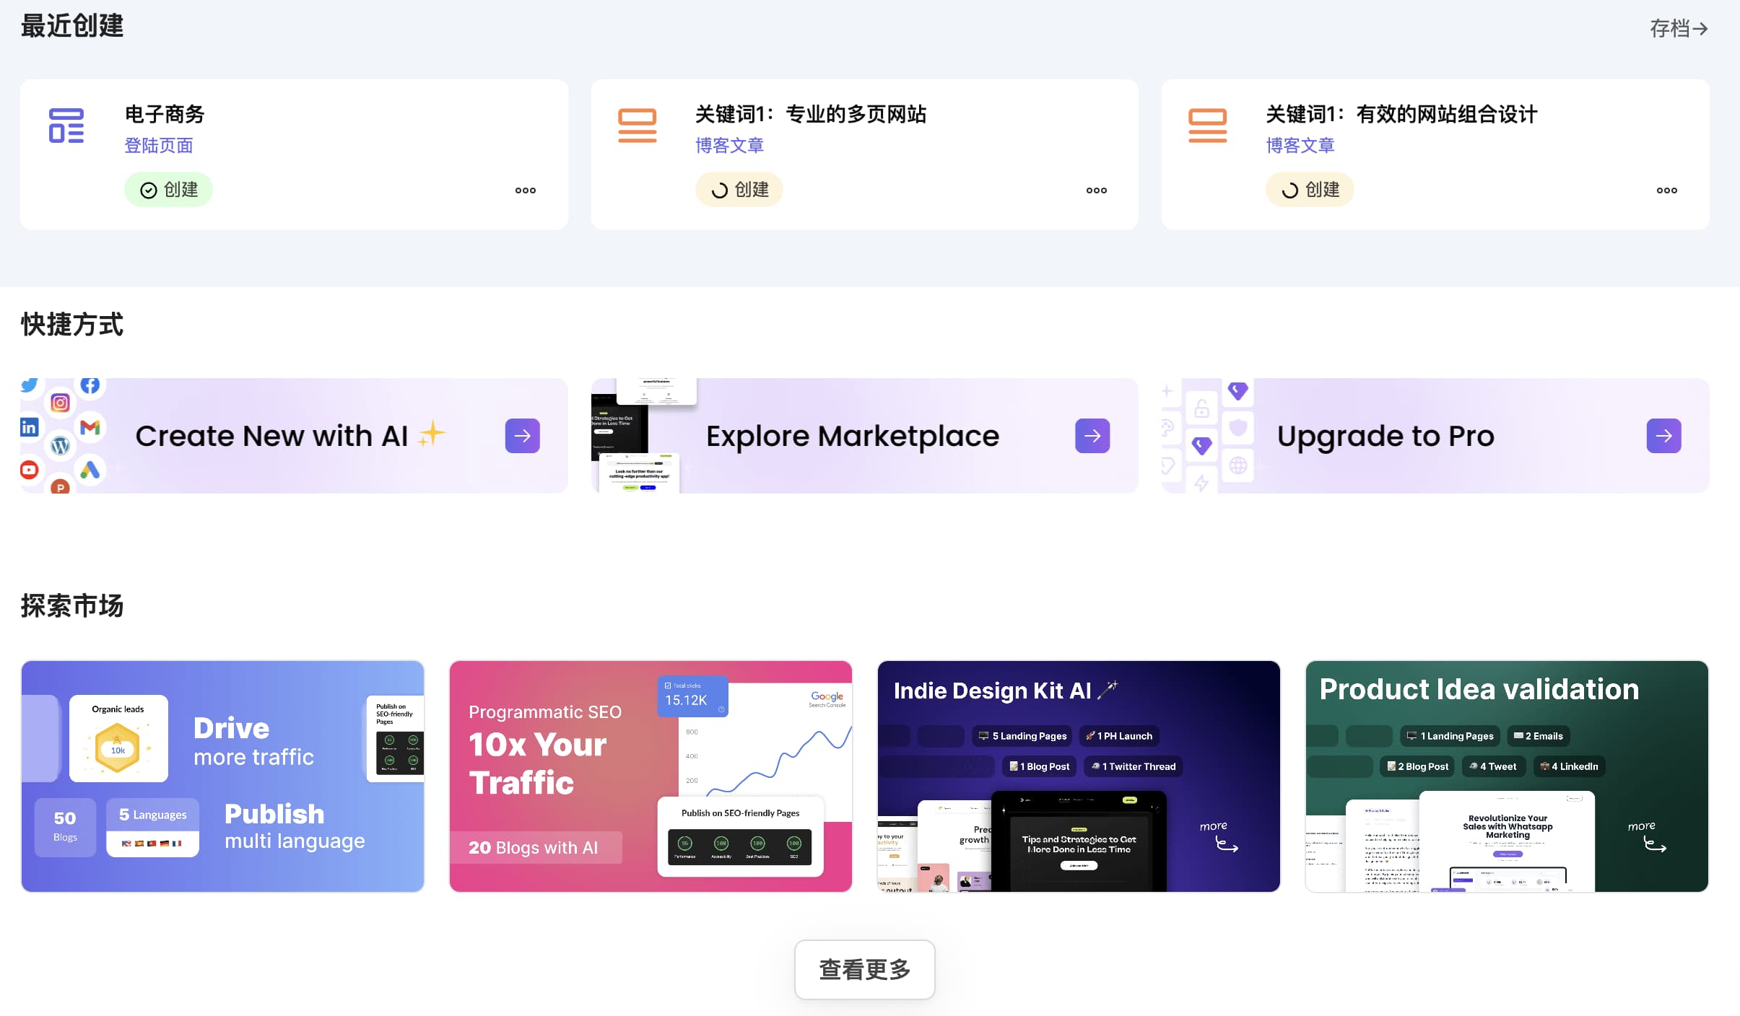This screenshot has height=1016, width=1740.
Task: Open the three-dot menu on the 专业的多页网站 card
Action: pyautogui.click(x=1096, y=190)
